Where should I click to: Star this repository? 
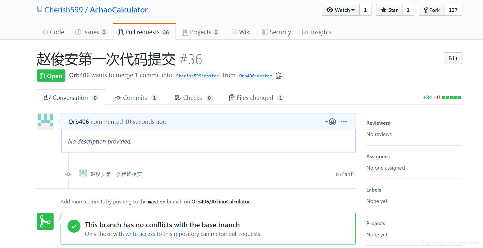389,10
